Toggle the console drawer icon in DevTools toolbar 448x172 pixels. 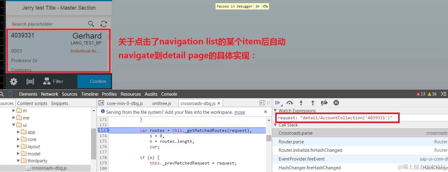click(x=444, y=94)
